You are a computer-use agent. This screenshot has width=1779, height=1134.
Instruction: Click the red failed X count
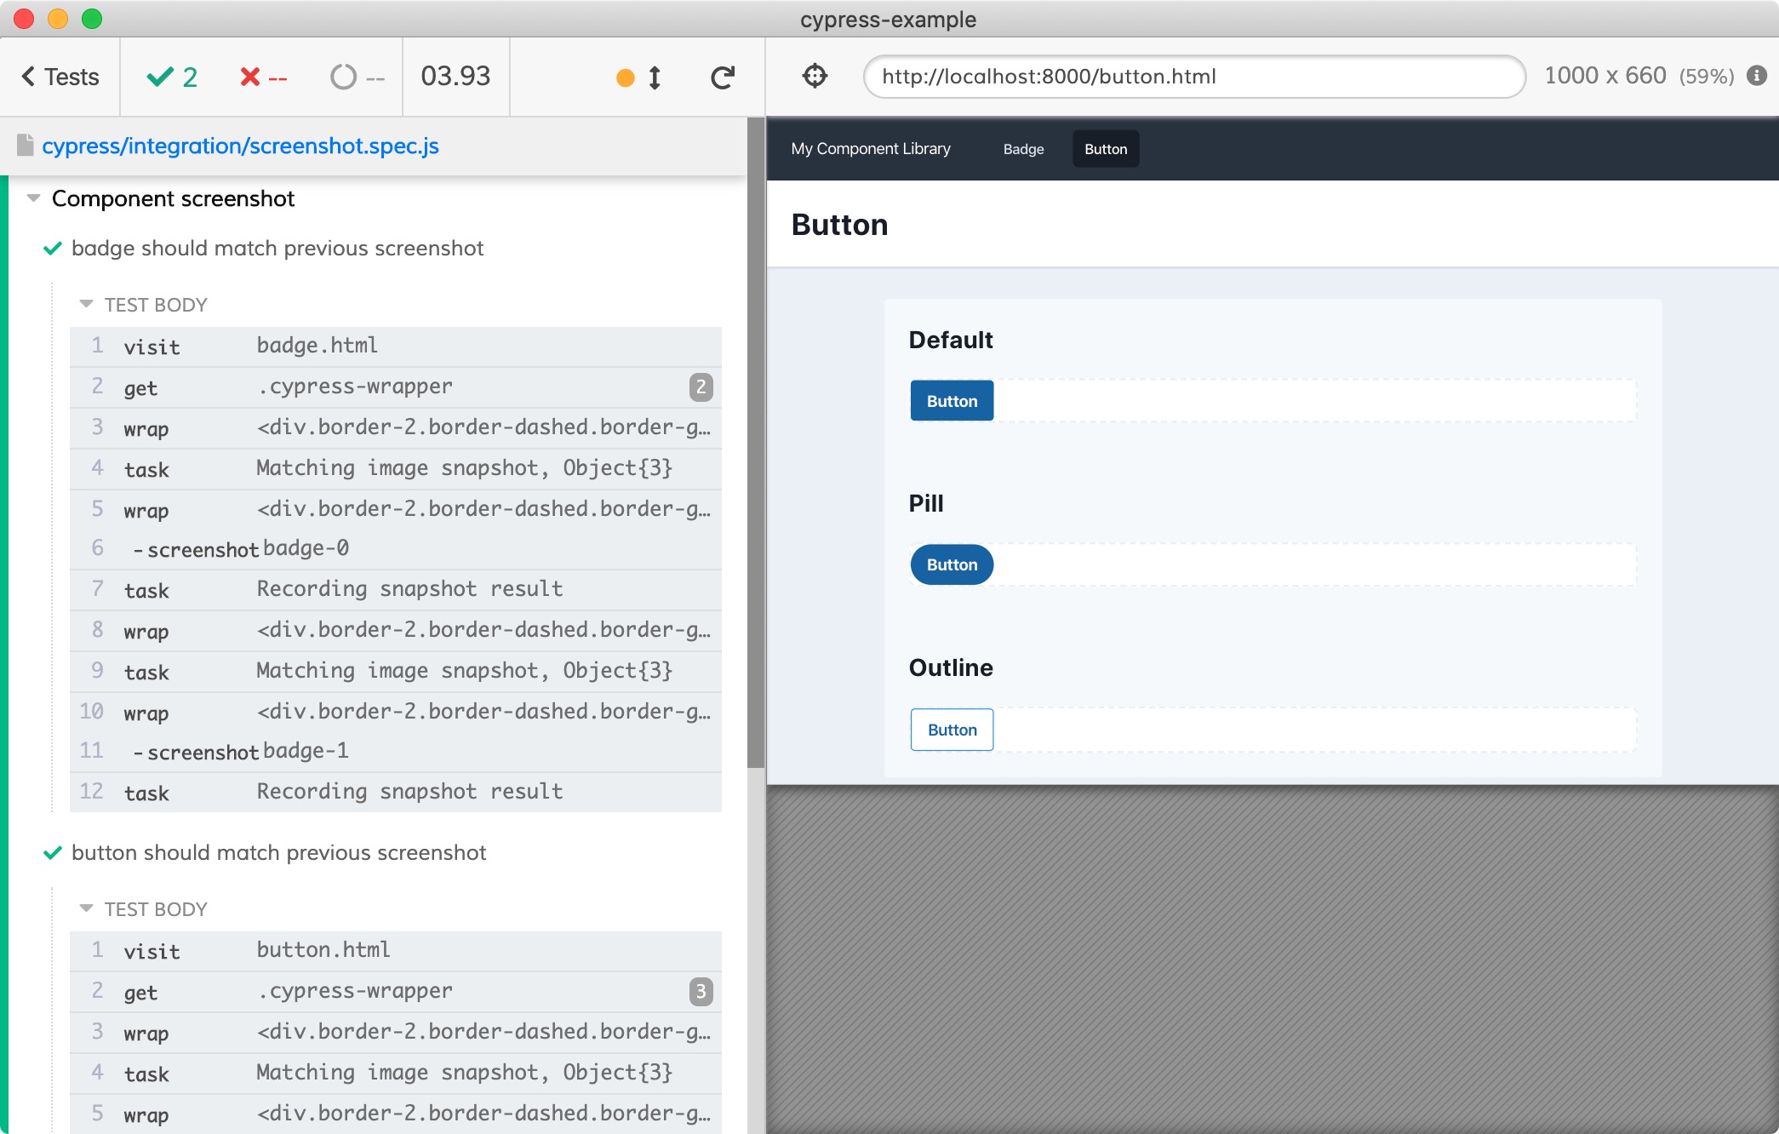tap(263, 77)
